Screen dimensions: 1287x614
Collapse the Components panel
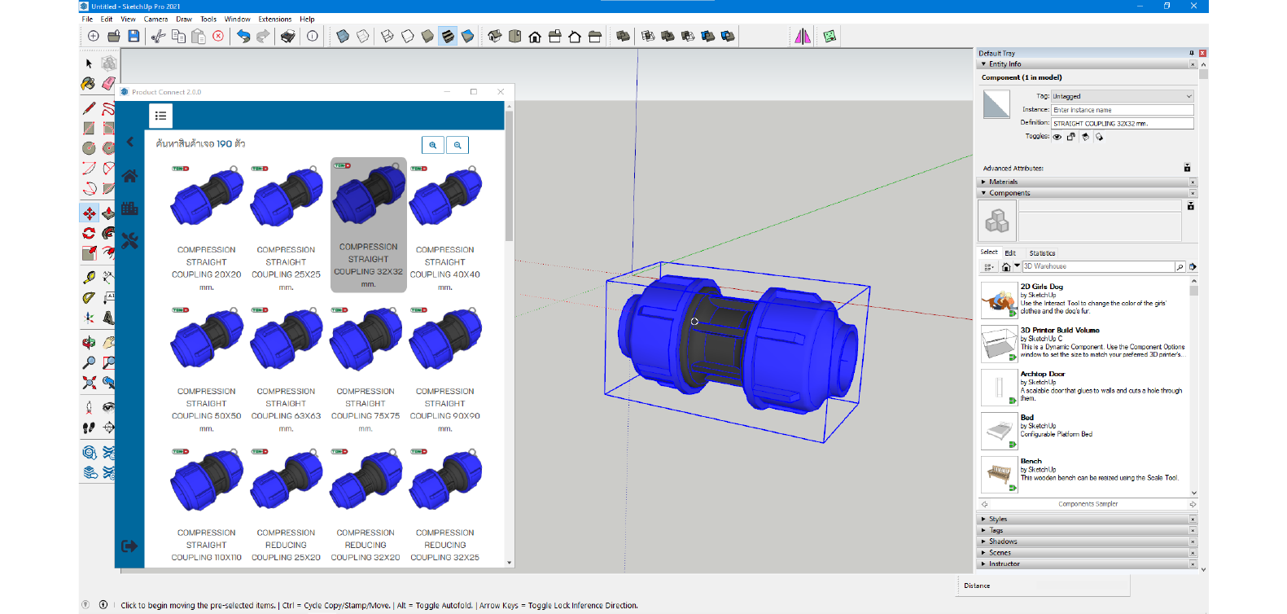tap(983, 193)
